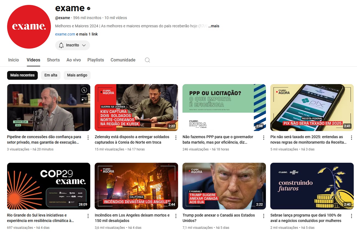Open the three-dot menu for Incêndios Los Angeles video
Image resolution: width=357 pixels, height=234 pixels.
click(x=176, y=216)
